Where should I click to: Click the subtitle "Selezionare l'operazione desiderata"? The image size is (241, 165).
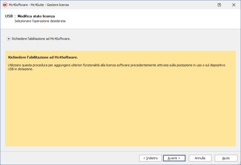[x=40, y=21]
